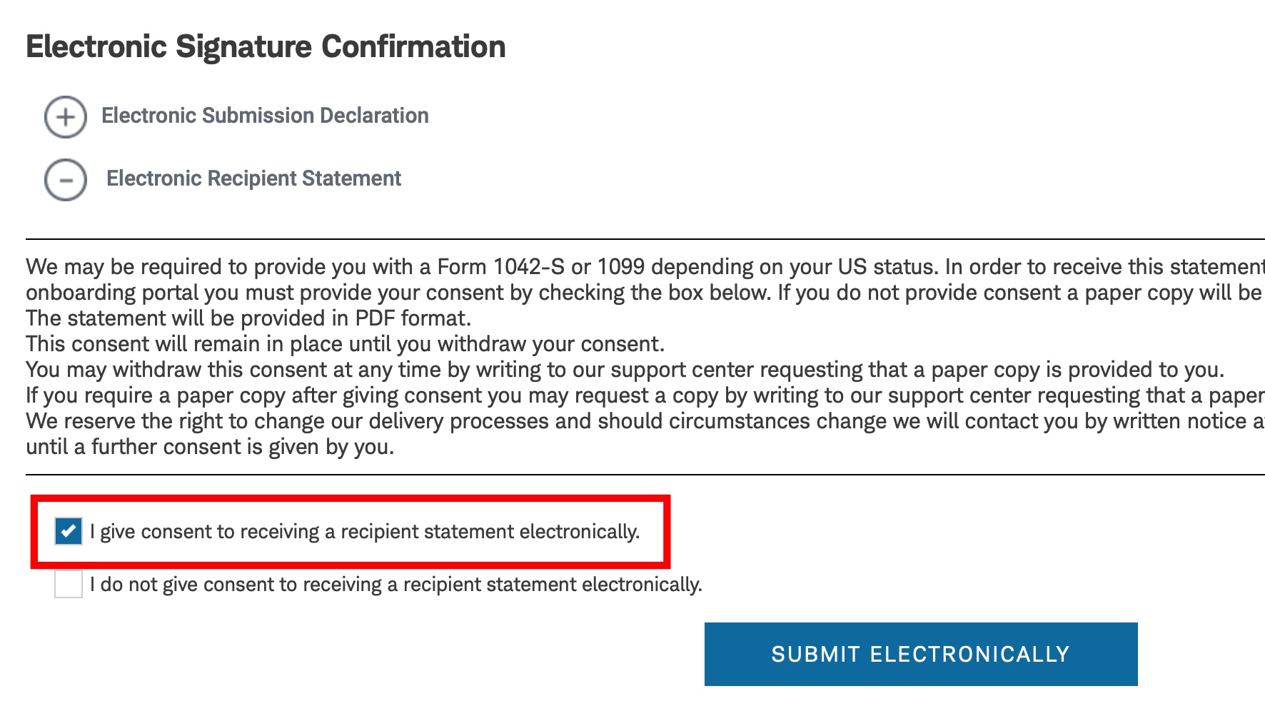The height and width of the screenshot is (721, 1265).
Task: Expand Electronic Submission Declaration with plus icon
Action: point(66,117)
